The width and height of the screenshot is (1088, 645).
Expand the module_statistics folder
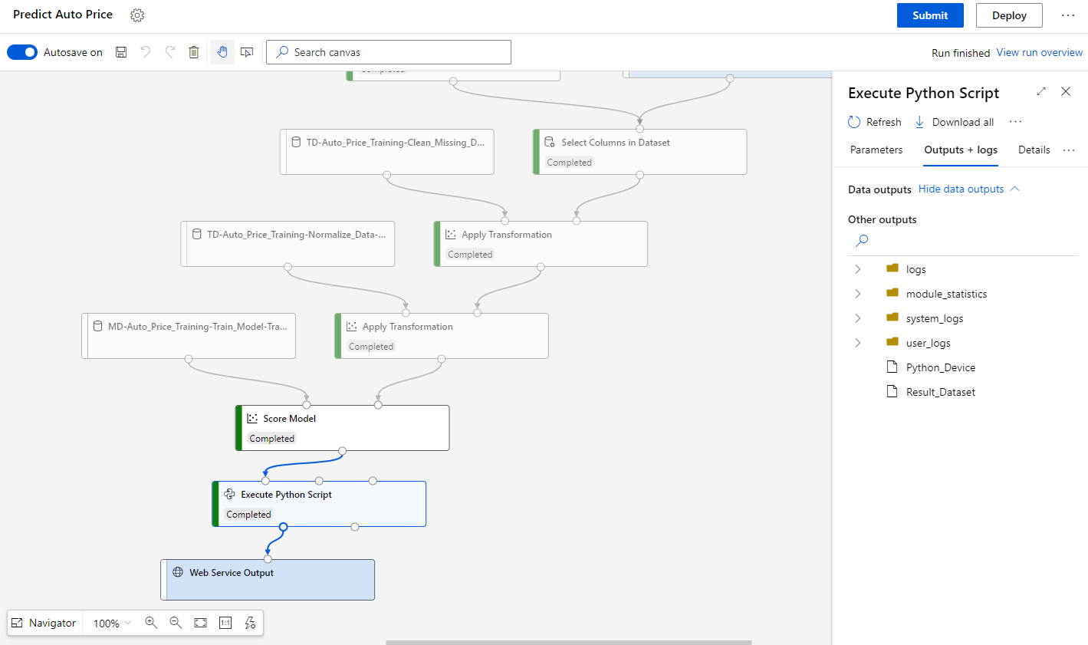click(x=857, y=294)
